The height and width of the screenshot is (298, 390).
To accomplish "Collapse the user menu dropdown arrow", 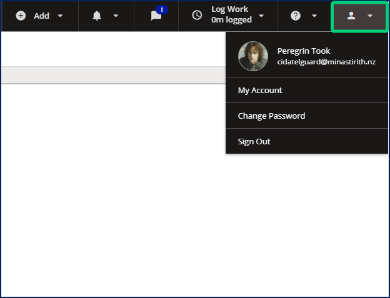I will [x=370, y=16].
